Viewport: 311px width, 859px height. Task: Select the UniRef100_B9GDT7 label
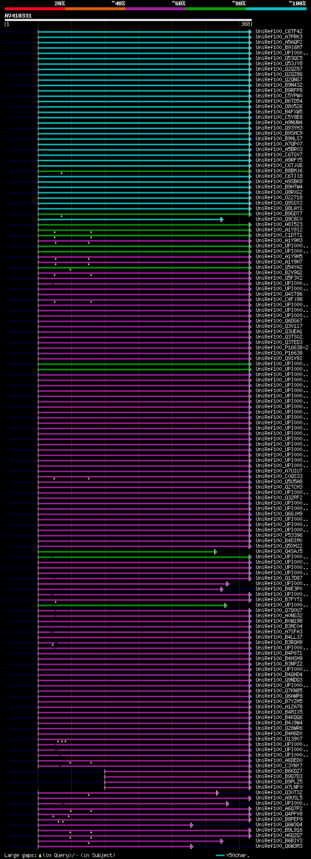(x=279, y=214)
